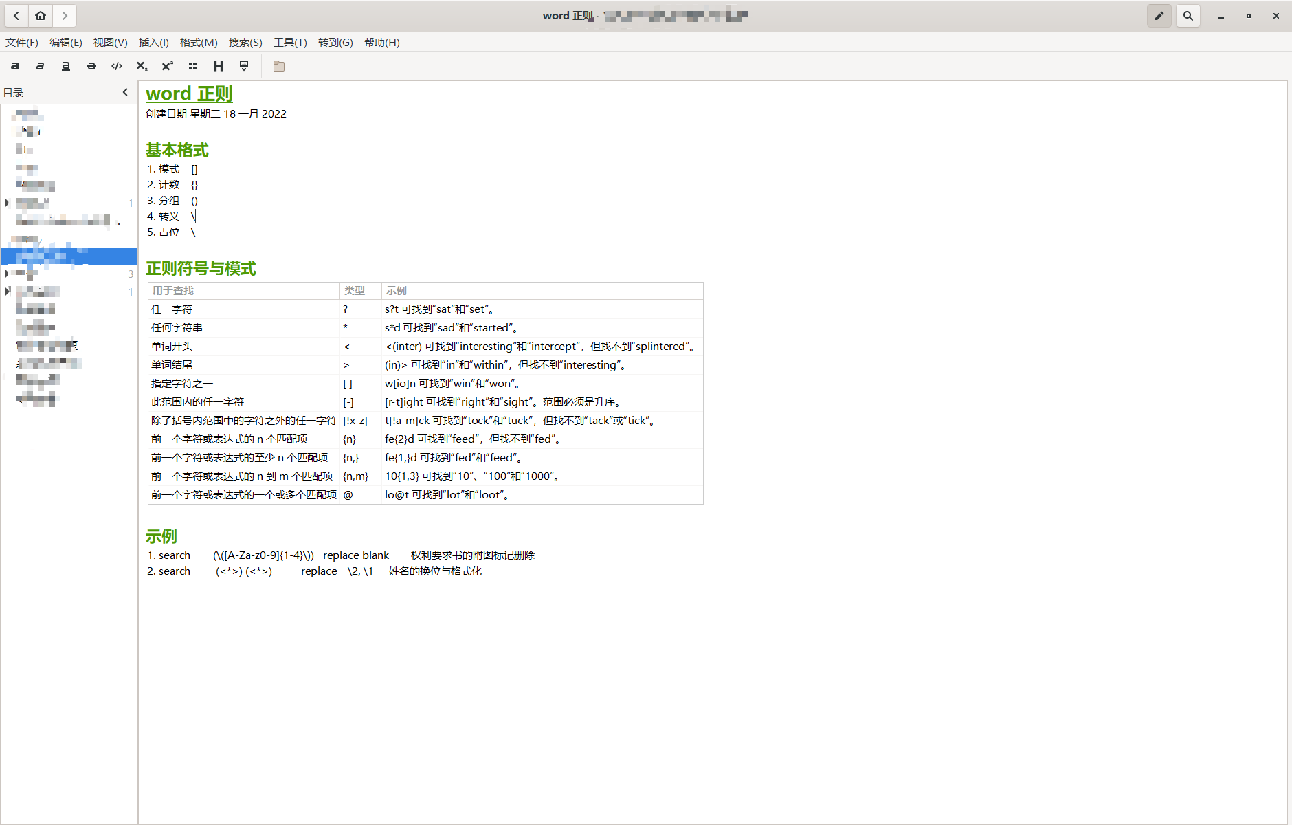The width and height of the screenshot is (1292, 825).
Task: Expand the sidebar tree row counting 3
Action: [x=8, y=274]
